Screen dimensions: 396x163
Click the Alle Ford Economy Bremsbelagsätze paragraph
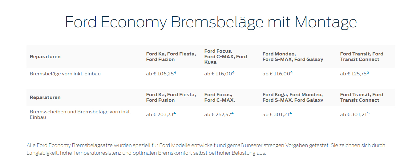(x=206, y=149)
